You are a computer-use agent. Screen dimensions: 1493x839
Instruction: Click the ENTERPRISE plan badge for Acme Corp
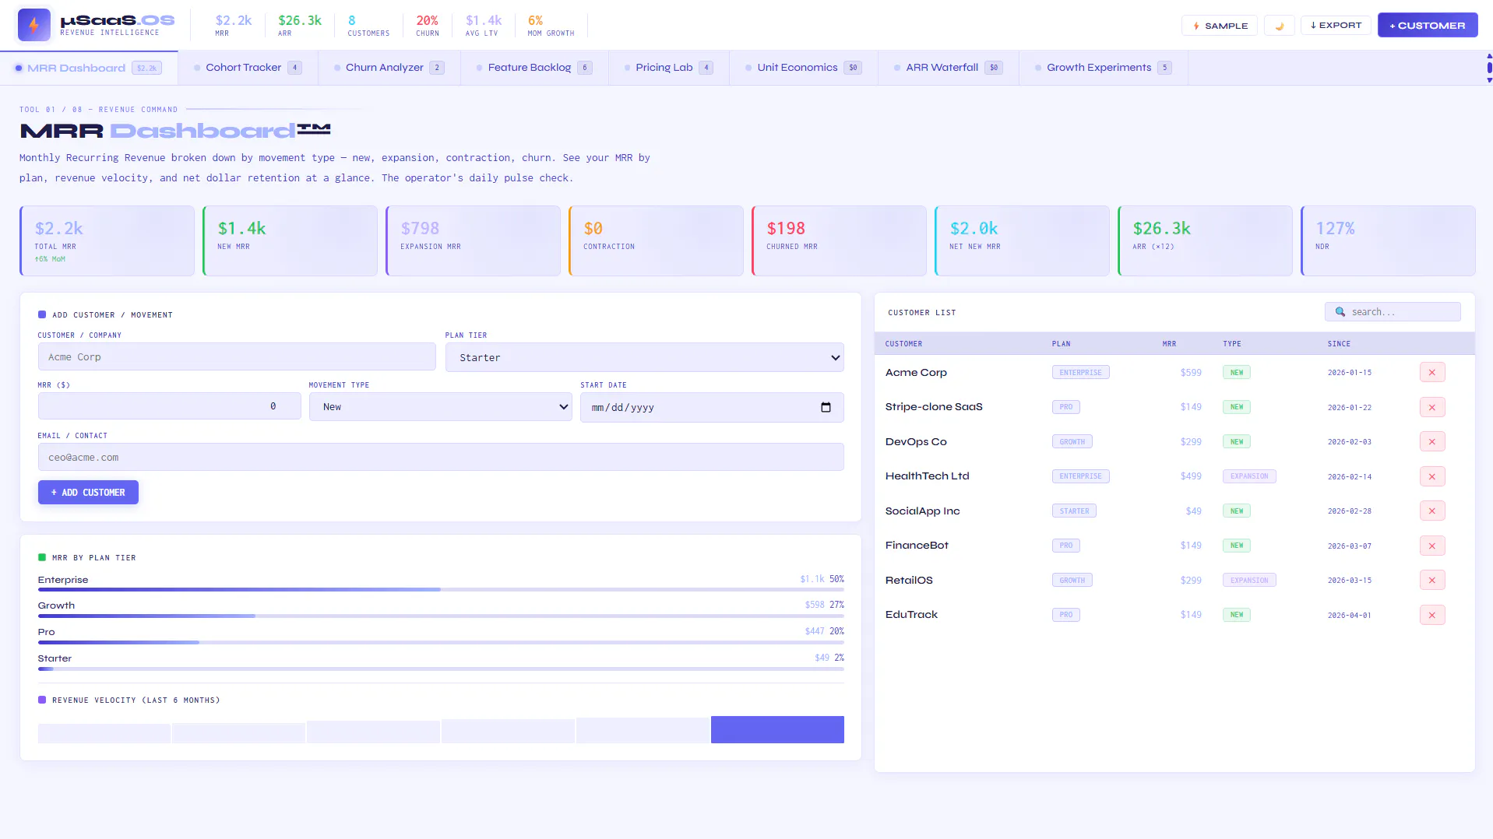point(1081,373)
